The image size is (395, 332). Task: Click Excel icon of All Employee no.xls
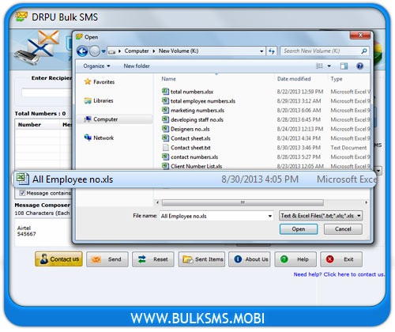(x=23, y=179)
